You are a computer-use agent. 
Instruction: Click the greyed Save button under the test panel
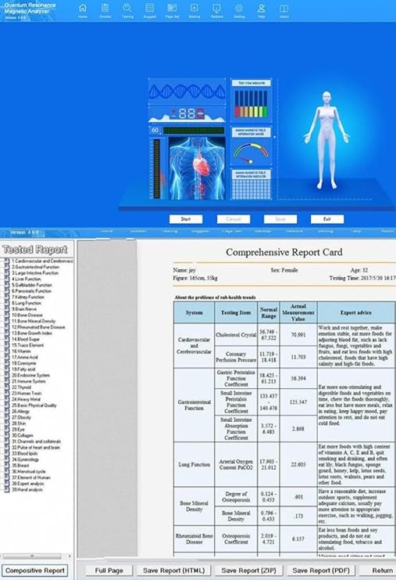[x=280, y=219]
